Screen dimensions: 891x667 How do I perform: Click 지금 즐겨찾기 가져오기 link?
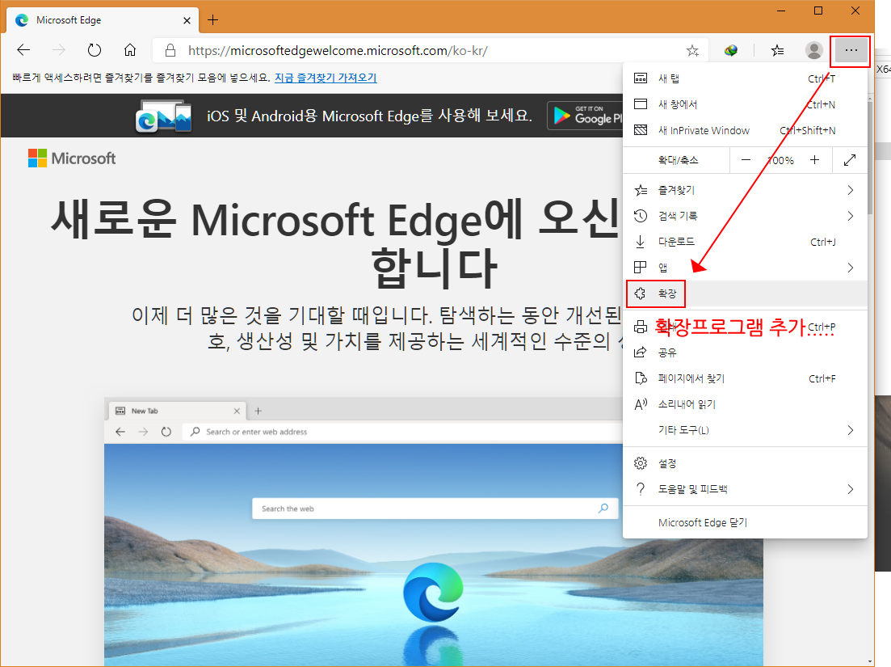[x=326, y=78]
